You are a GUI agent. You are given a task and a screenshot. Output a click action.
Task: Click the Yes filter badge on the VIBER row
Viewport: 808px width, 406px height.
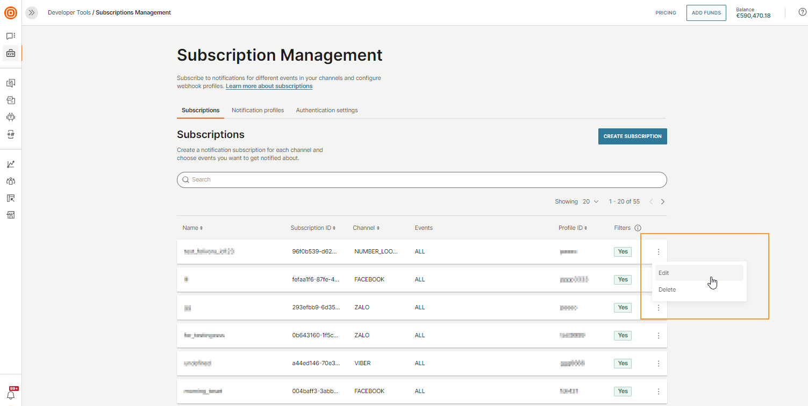pos(623,363)
